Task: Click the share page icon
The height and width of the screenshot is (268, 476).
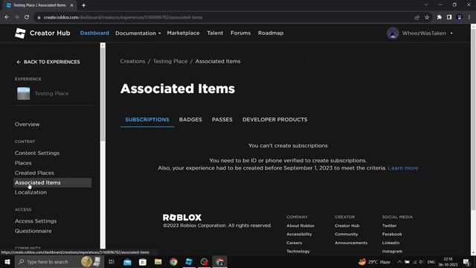Action: 416,17
